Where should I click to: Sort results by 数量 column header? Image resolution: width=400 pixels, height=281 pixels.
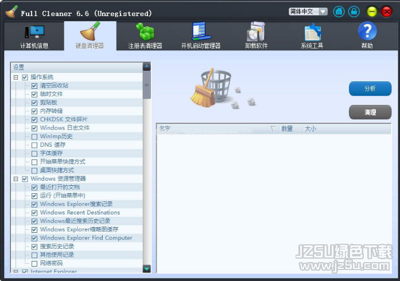pos(291,128)
